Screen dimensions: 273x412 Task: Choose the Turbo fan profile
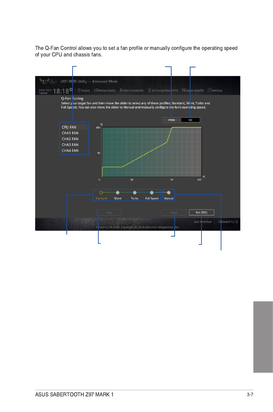pyautogui.click(x=135, y=193)
